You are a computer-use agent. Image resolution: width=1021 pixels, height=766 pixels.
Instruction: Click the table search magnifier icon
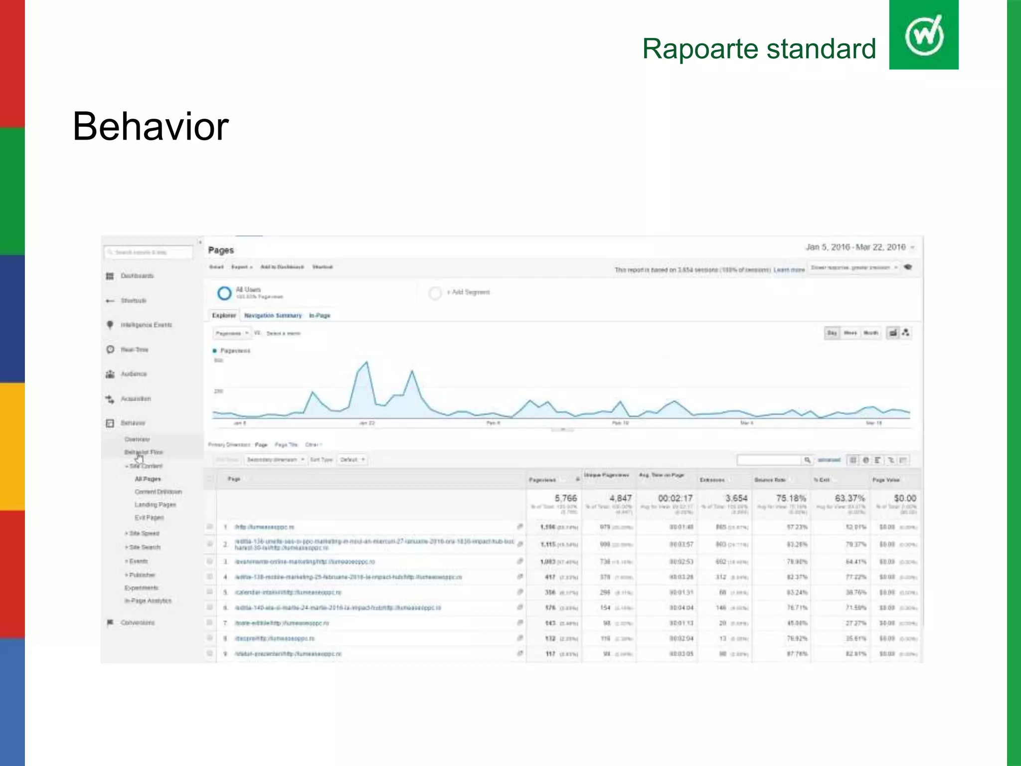pos(807,460)
